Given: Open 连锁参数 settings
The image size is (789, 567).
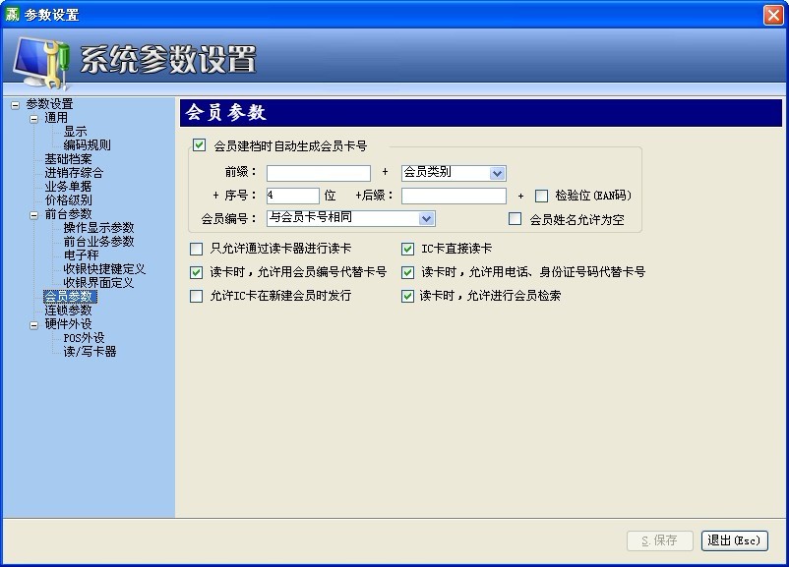Looking at the screenshot, I should pyautogui.click(x=69, y=311).
